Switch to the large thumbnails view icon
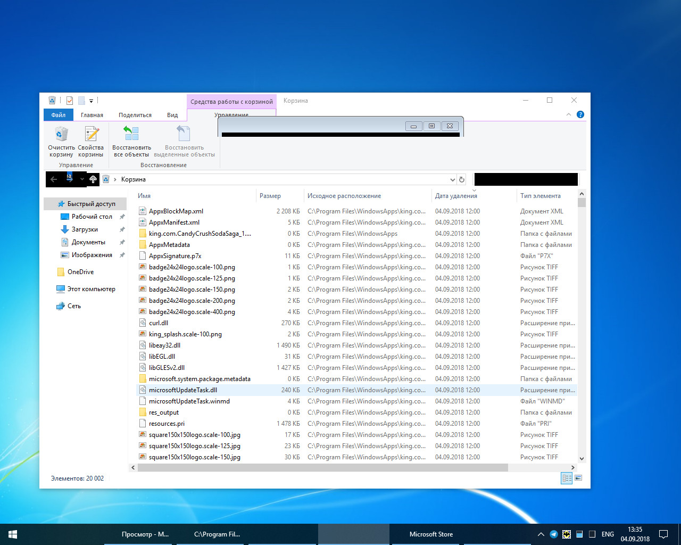 (578, 478)
